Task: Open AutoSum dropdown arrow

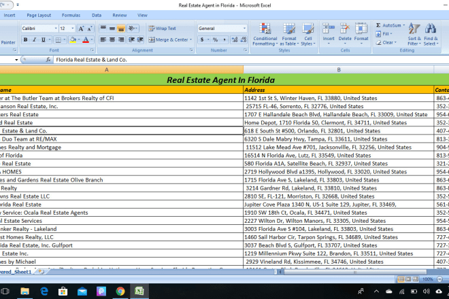Action: point(403,25)
